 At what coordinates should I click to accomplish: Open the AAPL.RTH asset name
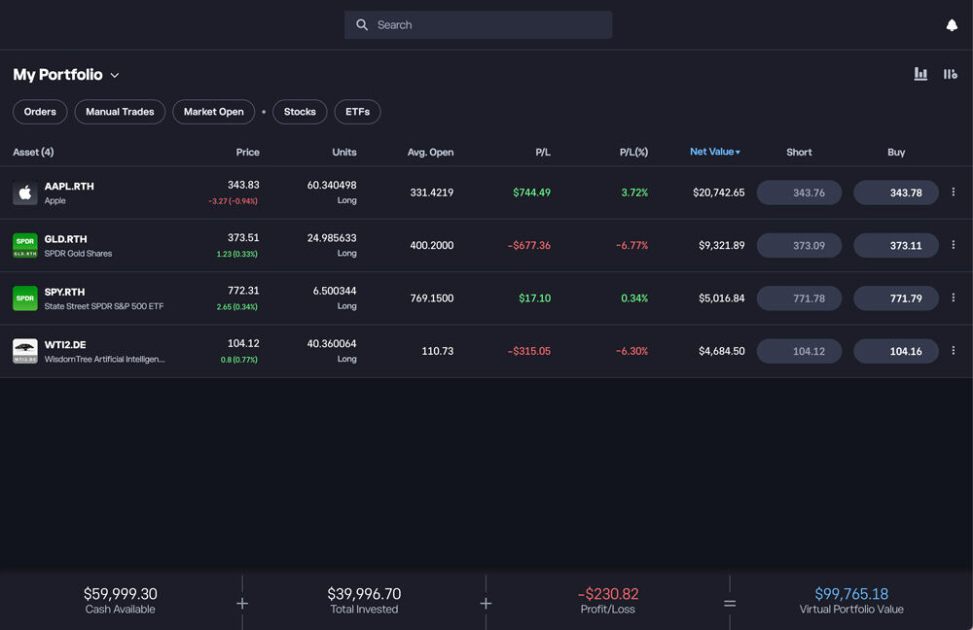69,186
